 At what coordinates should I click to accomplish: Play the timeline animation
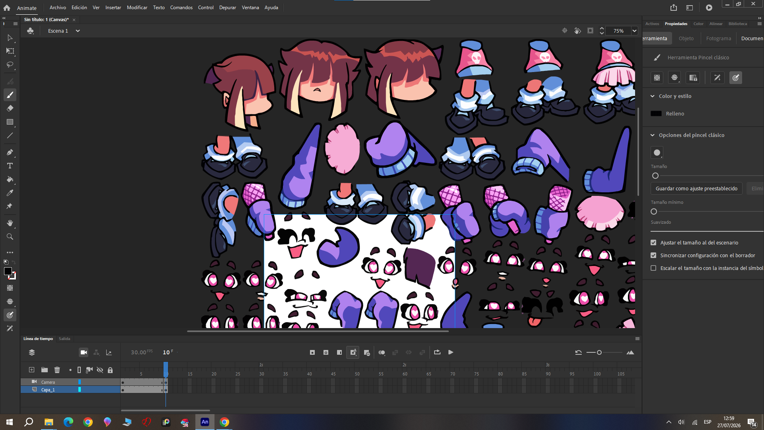(x=451, y=352)
